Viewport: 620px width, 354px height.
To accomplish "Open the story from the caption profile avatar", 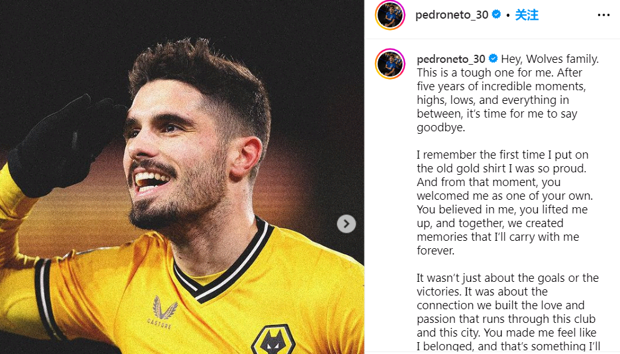I will [x=390, y=64].
